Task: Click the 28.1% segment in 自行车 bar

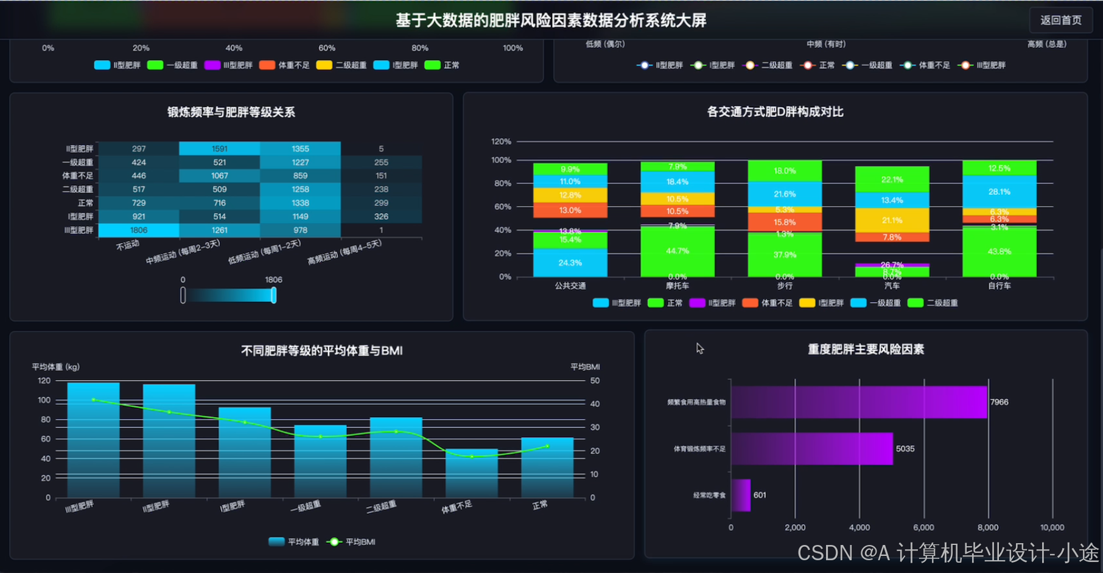Action: (1000, 192)
